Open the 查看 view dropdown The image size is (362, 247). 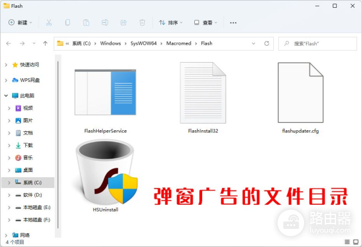pos(206,23)
